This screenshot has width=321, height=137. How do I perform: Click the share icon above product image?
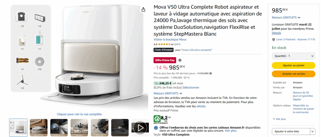pyautogui.click(x=143, y=10)
